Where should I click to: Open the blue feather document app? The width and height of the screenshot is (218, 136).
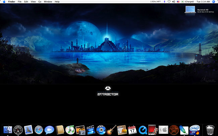click(184, 130)
